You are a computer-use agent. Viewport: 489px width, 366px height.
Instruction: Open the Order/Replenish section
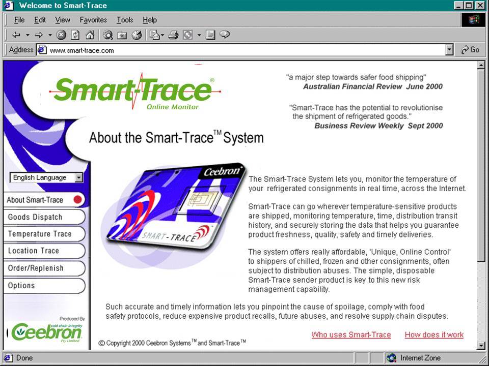click(44, 268)
